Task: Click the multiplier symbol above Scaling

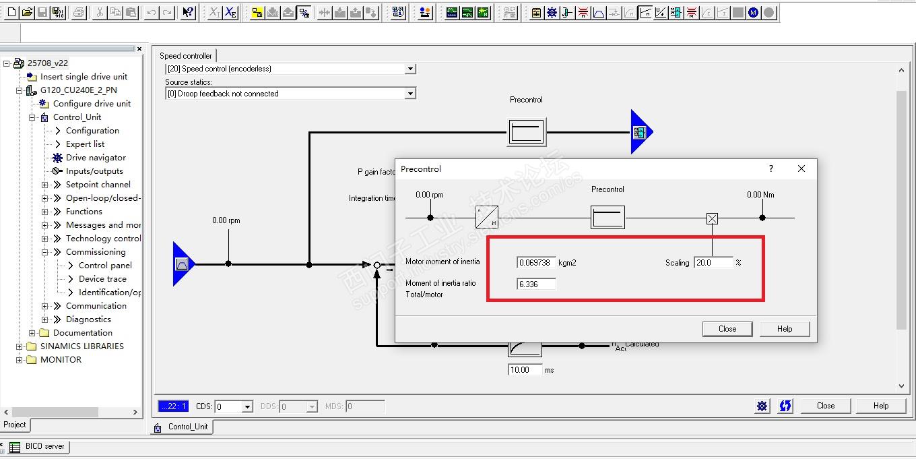Action: [x=712, y=218]
